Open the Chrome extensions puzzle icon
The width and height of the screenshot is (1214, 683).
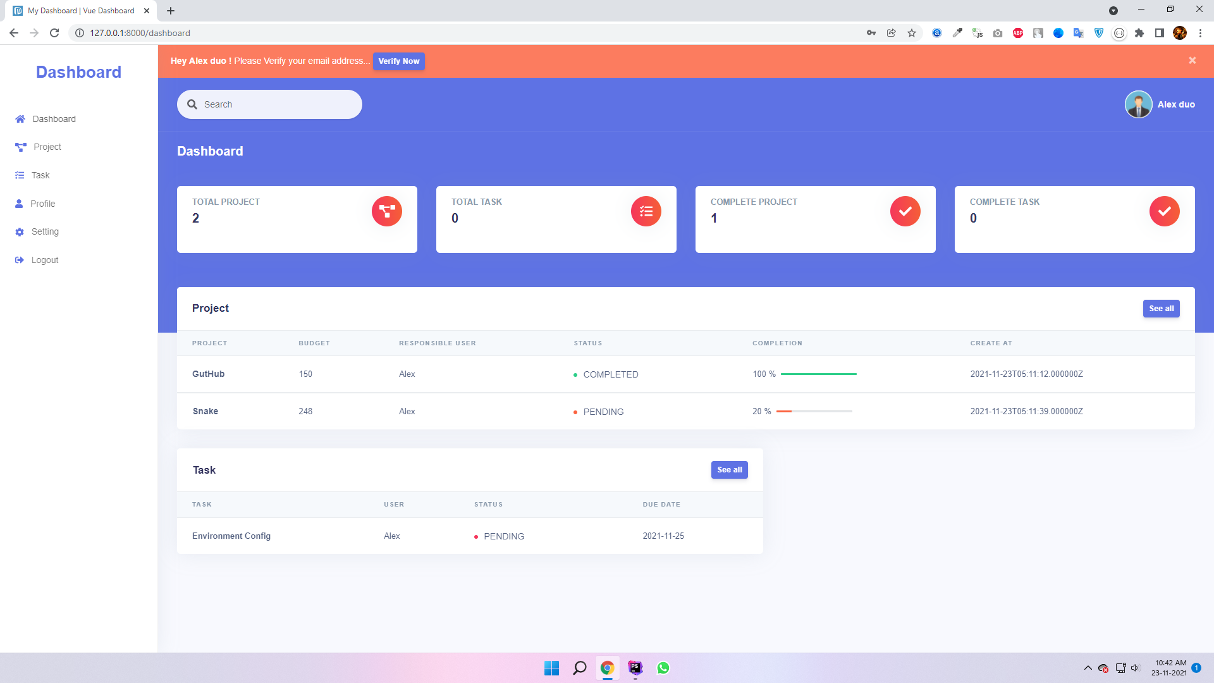[1139, 33]
